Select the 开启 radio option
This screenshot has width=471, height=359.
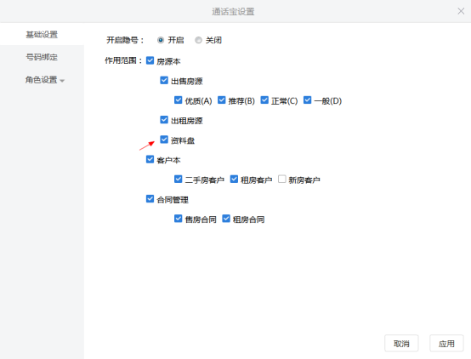(161, 40)
